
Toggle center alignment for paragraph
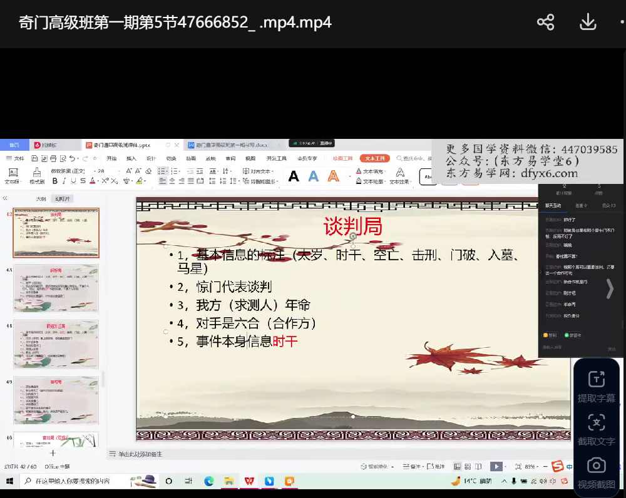(172, 181)
